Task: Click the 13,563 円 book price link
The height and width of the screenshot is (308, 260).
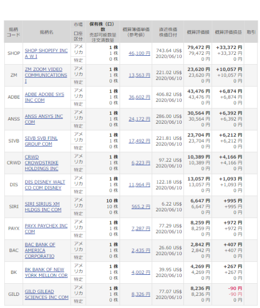Action: [139, 75]
